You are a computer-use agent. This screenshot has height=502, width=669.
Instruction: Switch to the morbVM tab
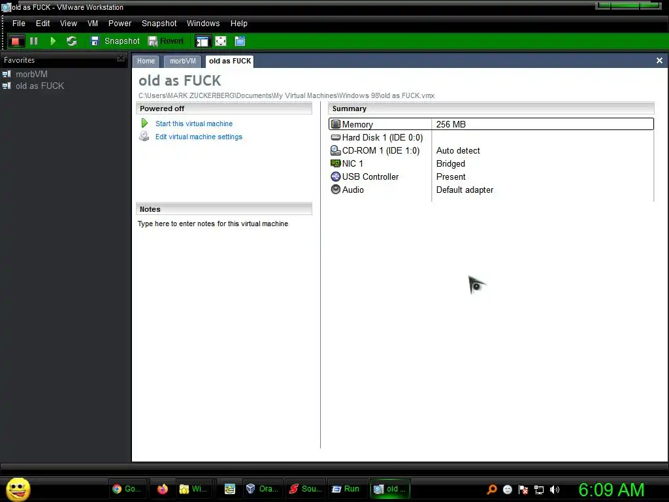pyautogui.click(x=183, y=61)
